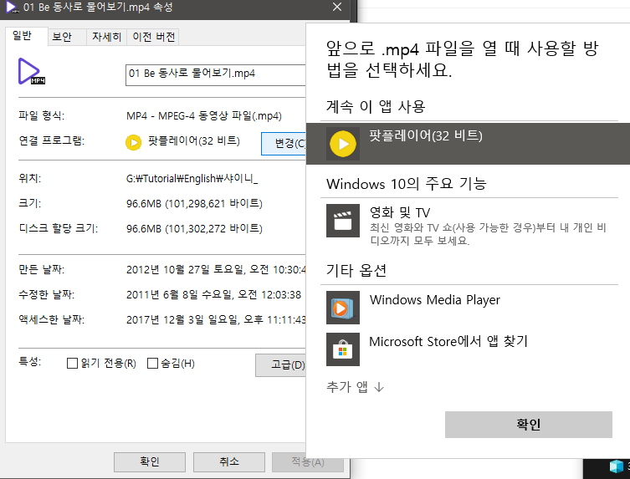Select the 팟플레이어(32 비트) app icon in the chooser
This screenshot has width=630, height=479.
click(x=343, y=143)
